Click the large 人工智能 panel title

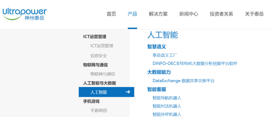click(162, 35)
